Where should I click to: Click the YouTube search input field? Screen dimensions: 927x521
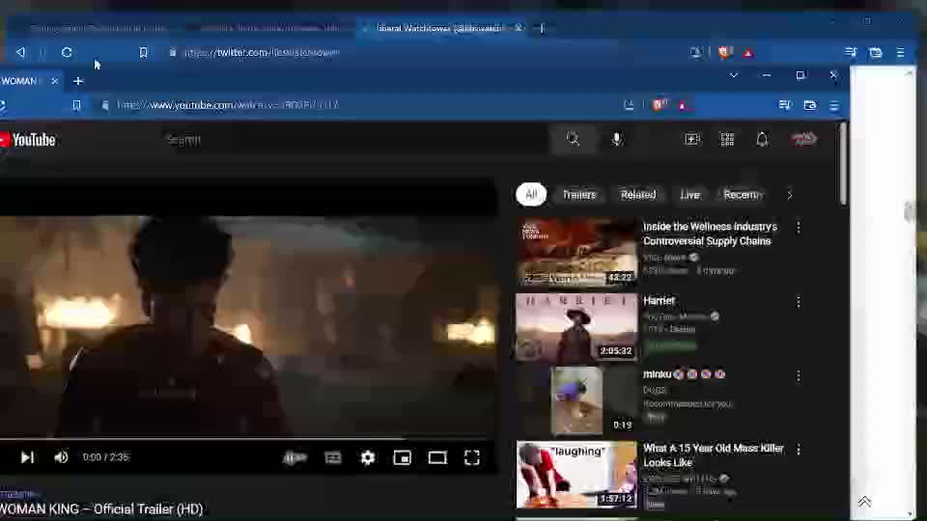click(354, 140)
